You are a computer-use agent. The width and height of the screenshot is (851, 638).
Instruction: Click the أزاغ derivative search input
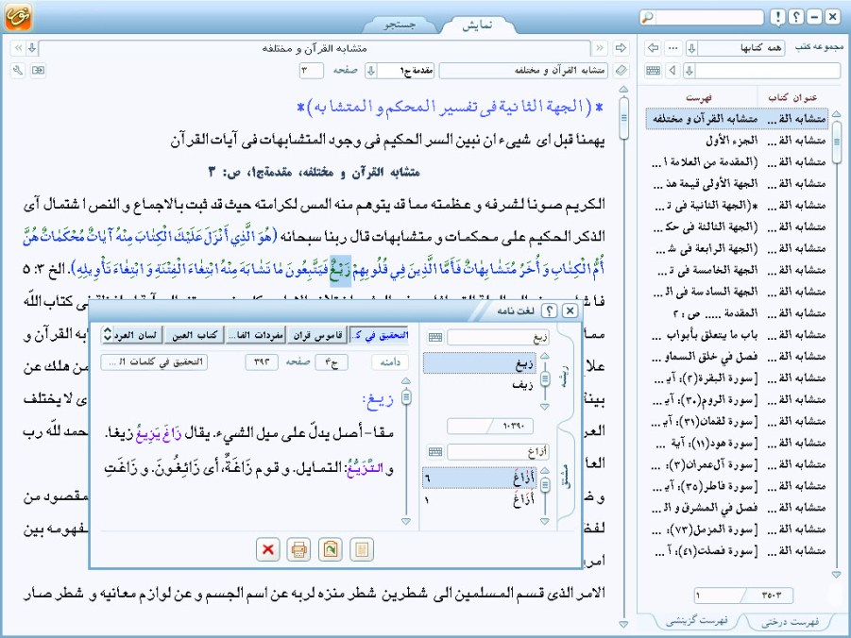coord(498,451)
